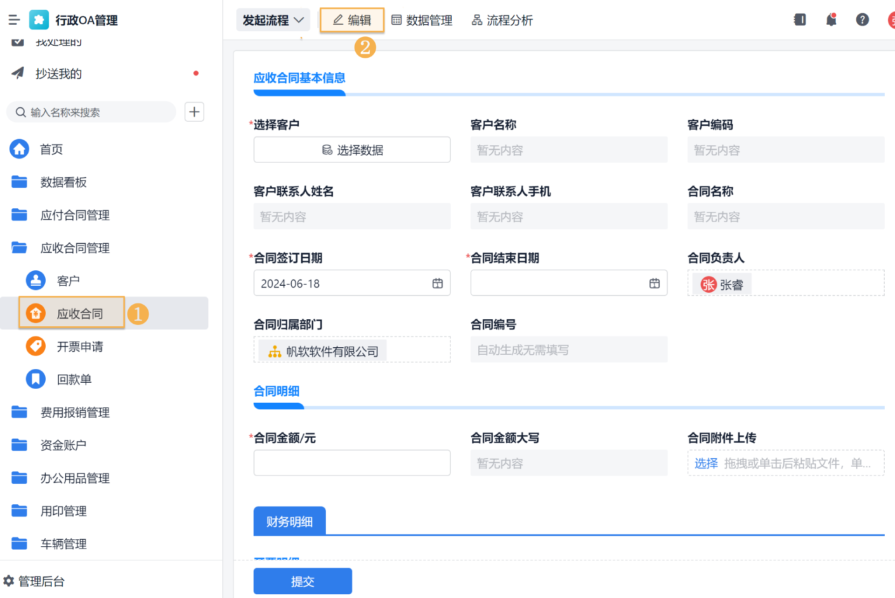Expand the 发起流程 dropdown
Viewport: 895px width, 598px height.
pos(273,20)
